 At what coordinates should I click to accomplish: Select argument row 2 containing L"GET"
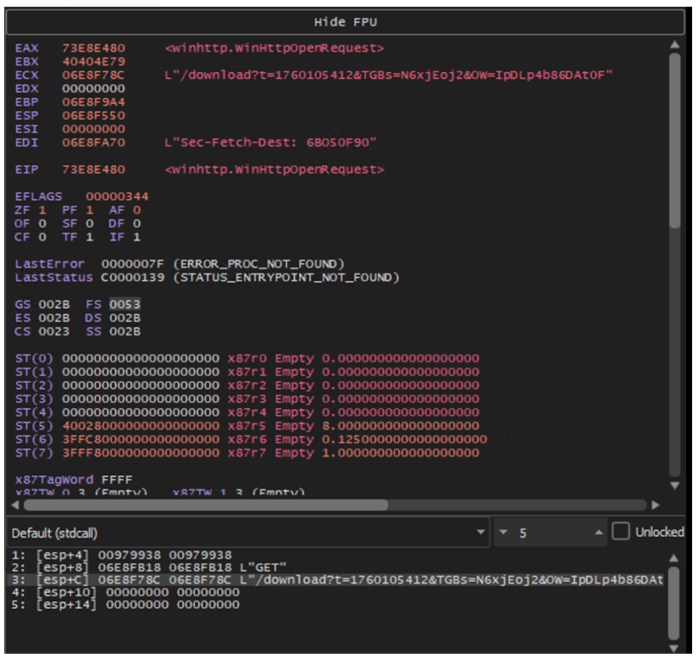tap(152, 567)
